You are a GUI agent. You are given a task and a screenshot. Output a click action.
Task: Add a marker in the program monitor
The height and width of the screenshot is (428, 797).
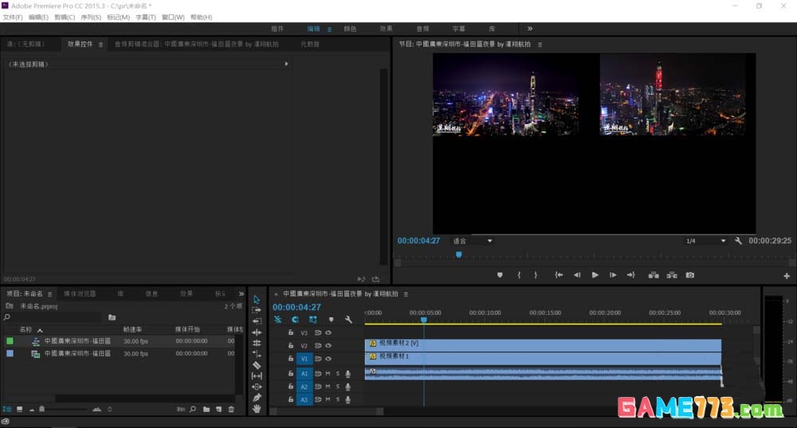500,275
